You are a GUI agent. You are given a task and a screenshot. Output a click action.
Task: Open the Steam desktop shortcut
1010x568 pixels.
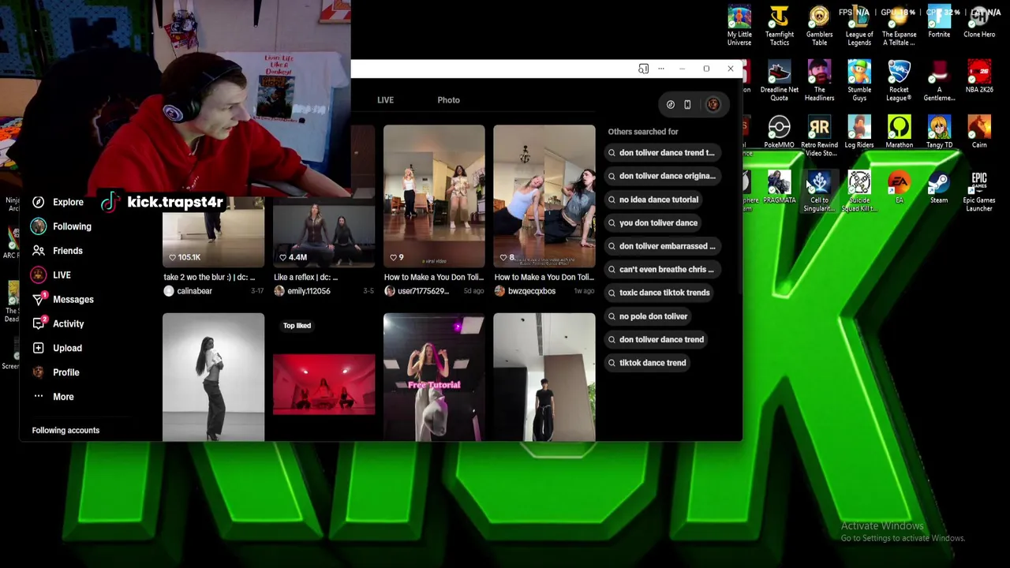coord(939,188)
